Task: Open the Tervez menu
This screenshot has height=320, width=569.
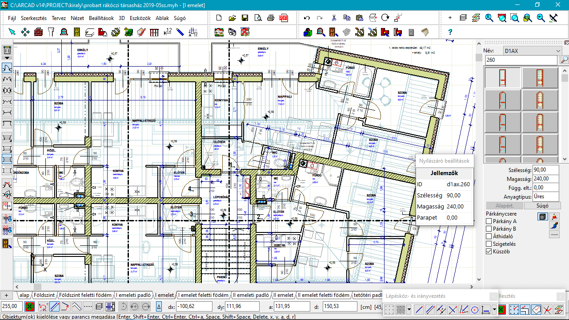Action: pyautogui.click(x=59, y=18)
